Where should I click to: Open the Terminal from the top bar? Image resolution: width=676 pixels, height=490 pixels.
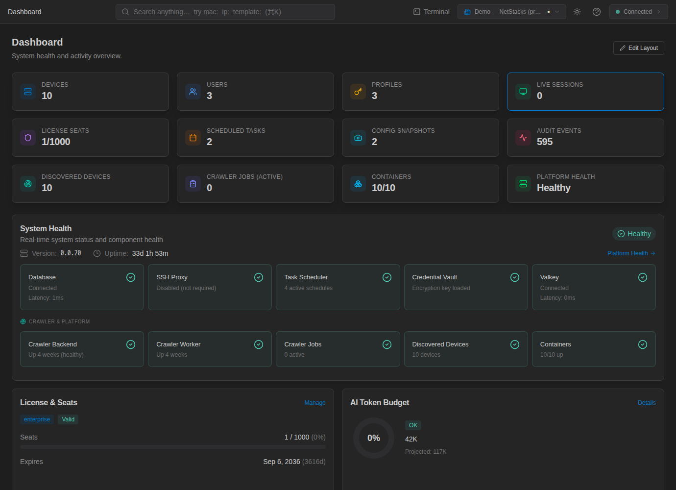(x=432, y=12)
